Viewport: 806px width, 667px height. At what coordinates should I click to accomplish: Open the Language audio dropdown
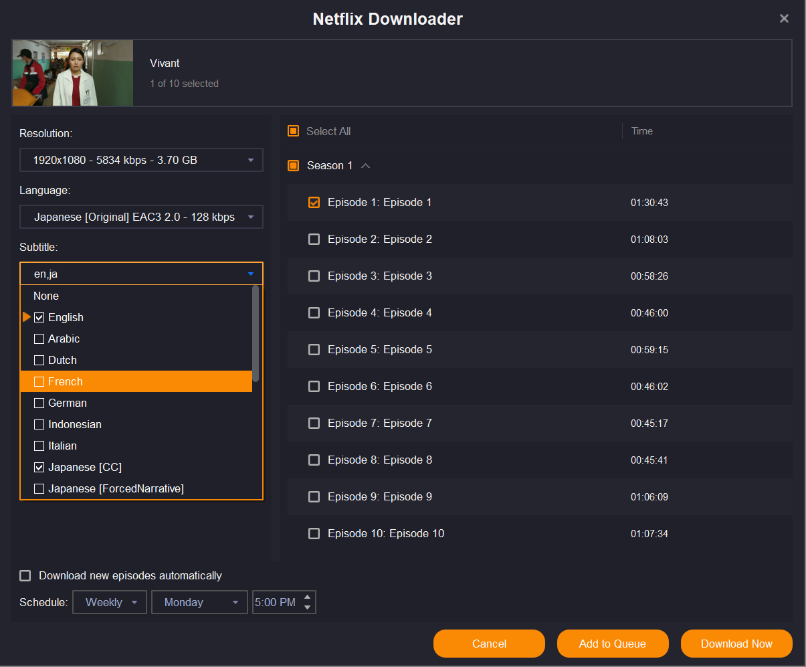[141, 217]
